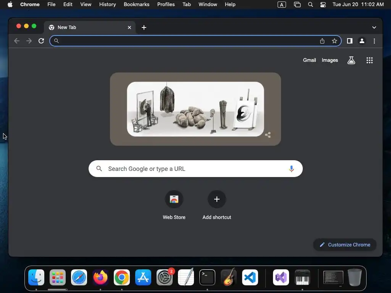Click the share icon in address bar
391x293 pixels.
(x=322, y=41)
